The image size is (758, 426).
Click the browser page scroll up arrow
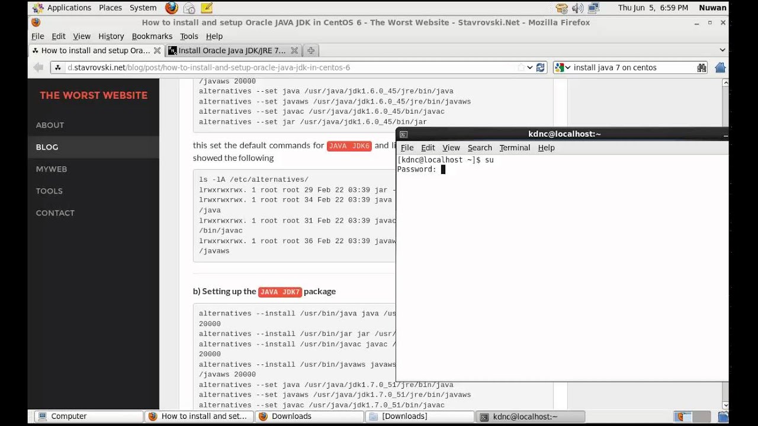(725, 82)
